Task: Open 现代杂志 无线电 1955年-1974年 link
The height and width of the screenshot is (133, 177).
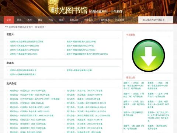Action: (x=86, y=103)
